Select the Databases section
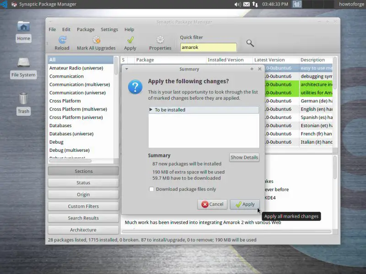The height and width of the screenshot is (274, 366). (x=81, y=125)
